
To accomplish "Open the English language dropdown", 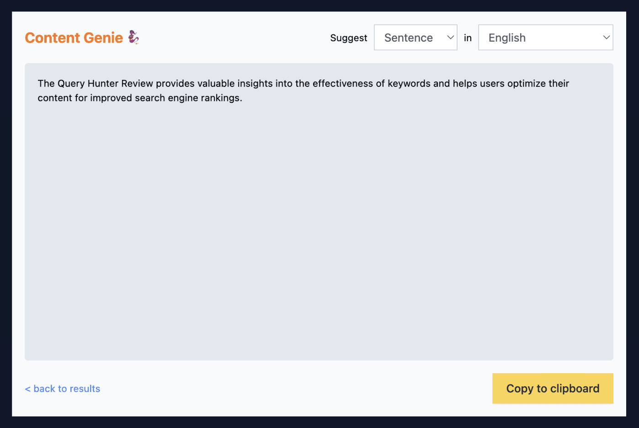I will click(545, 37).
